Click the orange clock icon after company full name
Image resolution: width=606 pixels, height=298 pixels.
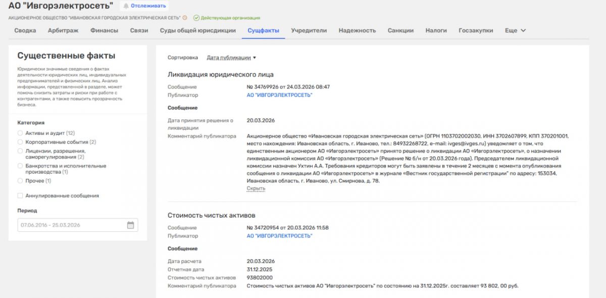point(185,18)
